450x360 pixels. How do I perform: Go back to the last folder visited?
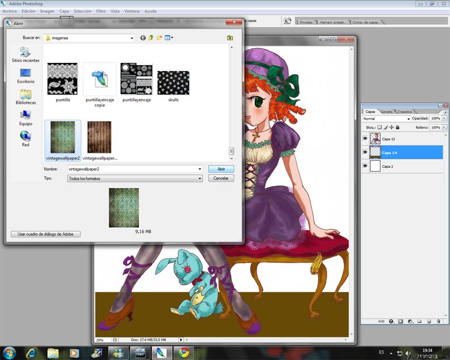[x=143, y=38]
